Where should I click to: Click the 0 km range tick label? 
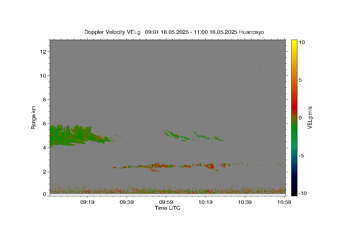45,194
